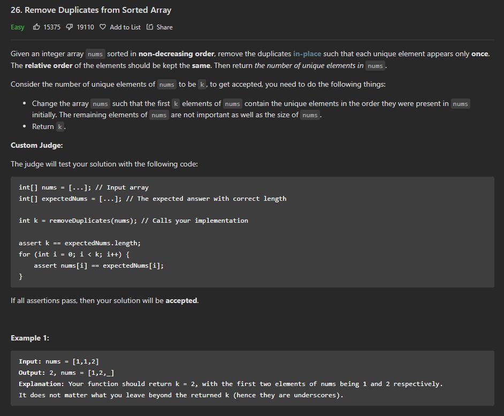Click the thumbs-up like icon

pyautogui.click(x=36, y=27)
